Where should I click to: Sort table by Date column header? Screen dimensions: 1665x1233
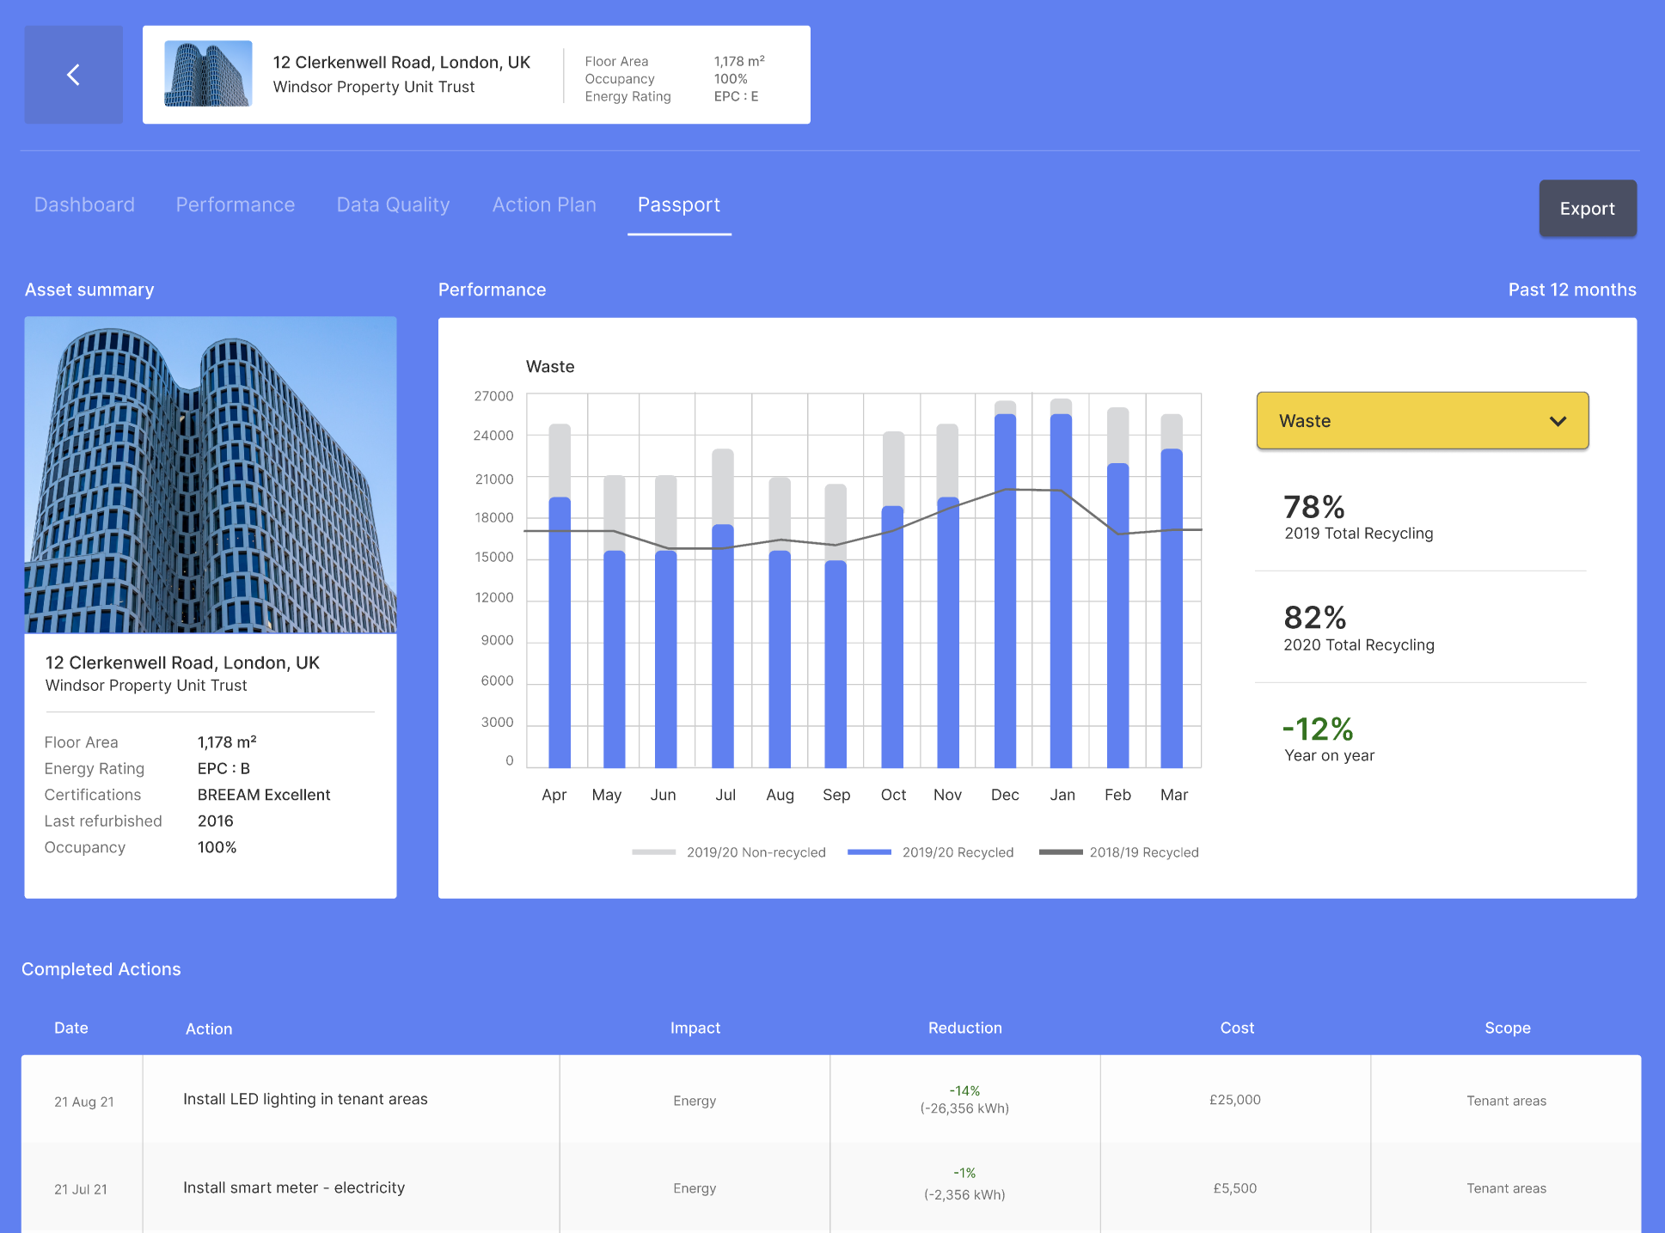(71, 1028)
